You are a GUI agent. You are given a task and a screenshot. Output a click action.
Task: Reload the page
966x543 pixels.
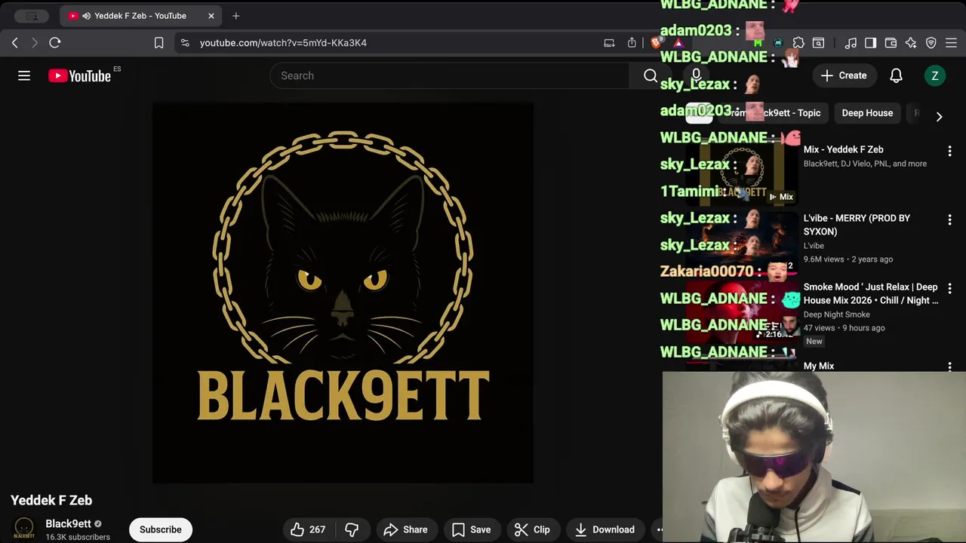click(x=55, y=43)
